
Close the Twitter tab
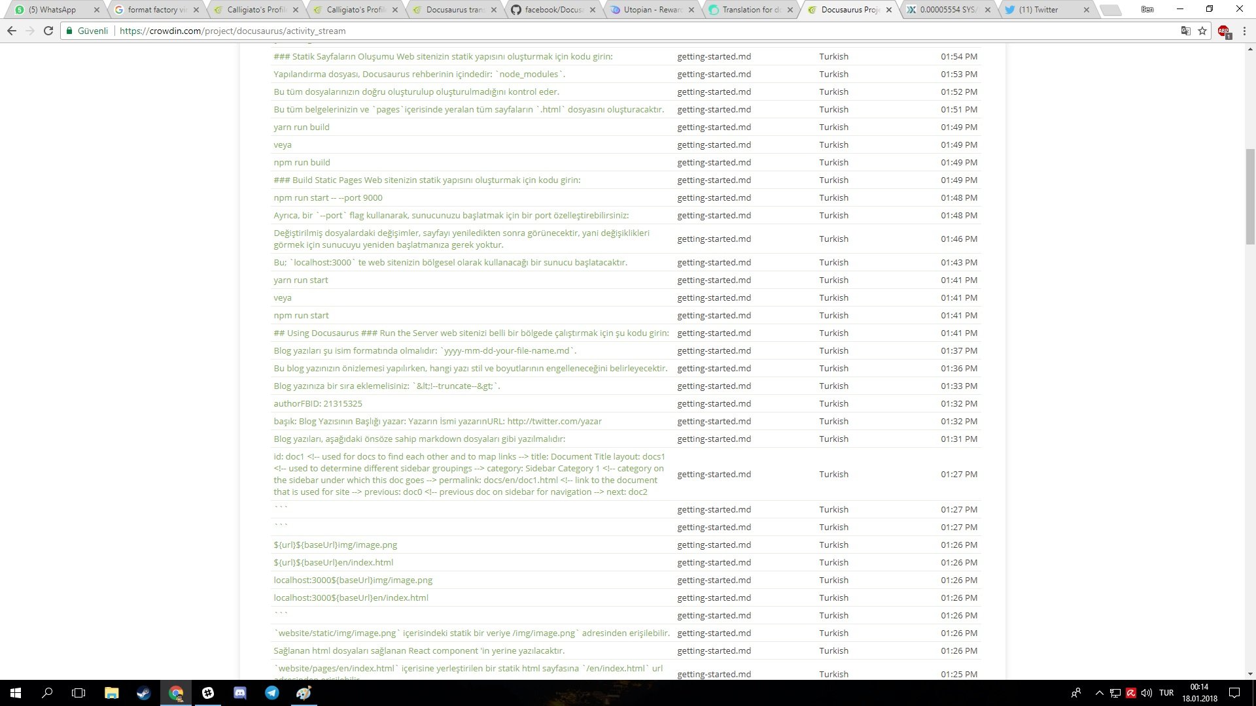click(1087, 10)
